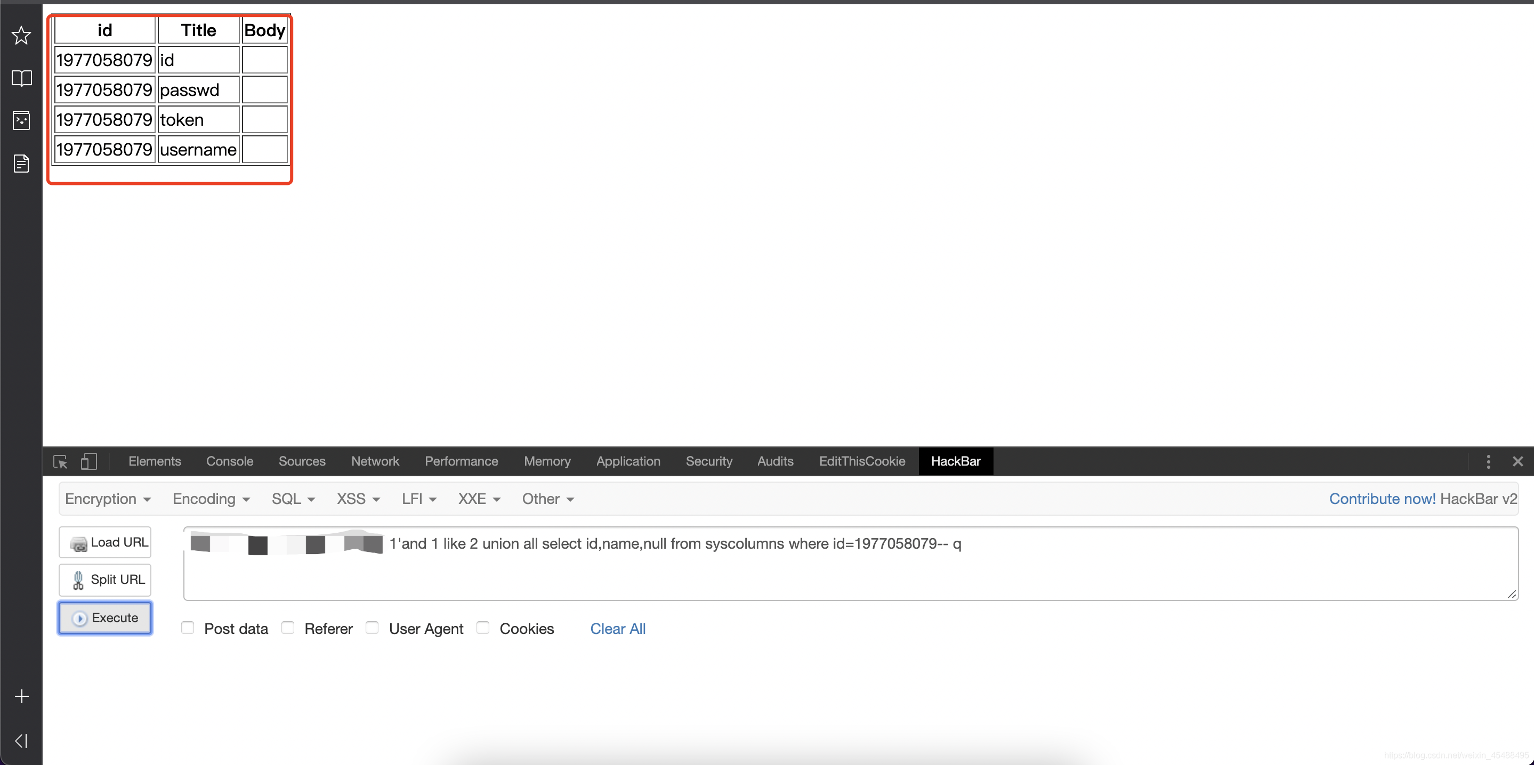Enable the Post data checkbox

(188, 628)
